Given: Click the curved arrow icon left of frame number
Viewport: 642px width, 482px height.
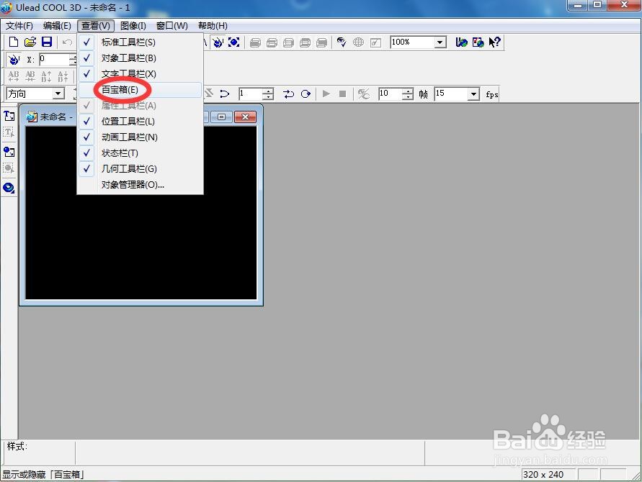Looking at the screenshot, I should (224, 94).
